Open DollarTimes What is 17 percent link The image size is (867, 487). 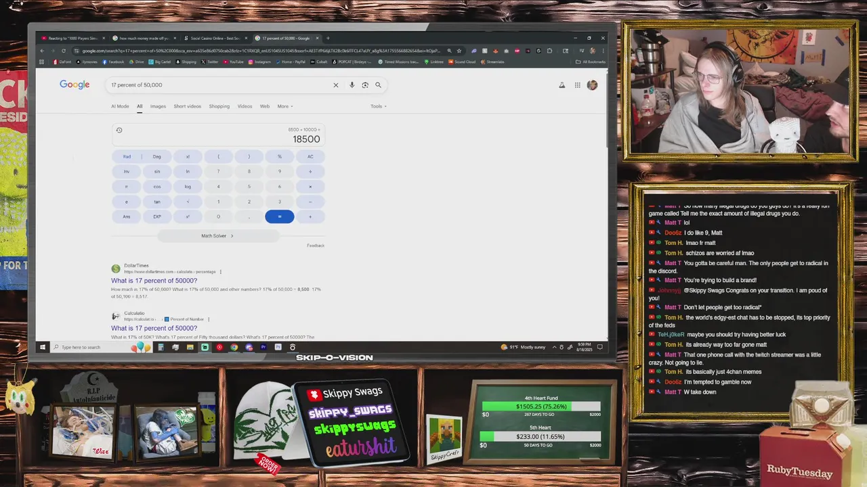[x=154, y=281]
